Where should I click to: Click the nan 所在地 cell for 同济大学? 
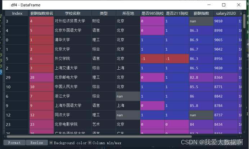tap(128, 115)
